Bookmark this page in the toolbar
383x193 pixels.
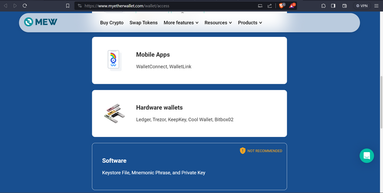coord(67,6)
